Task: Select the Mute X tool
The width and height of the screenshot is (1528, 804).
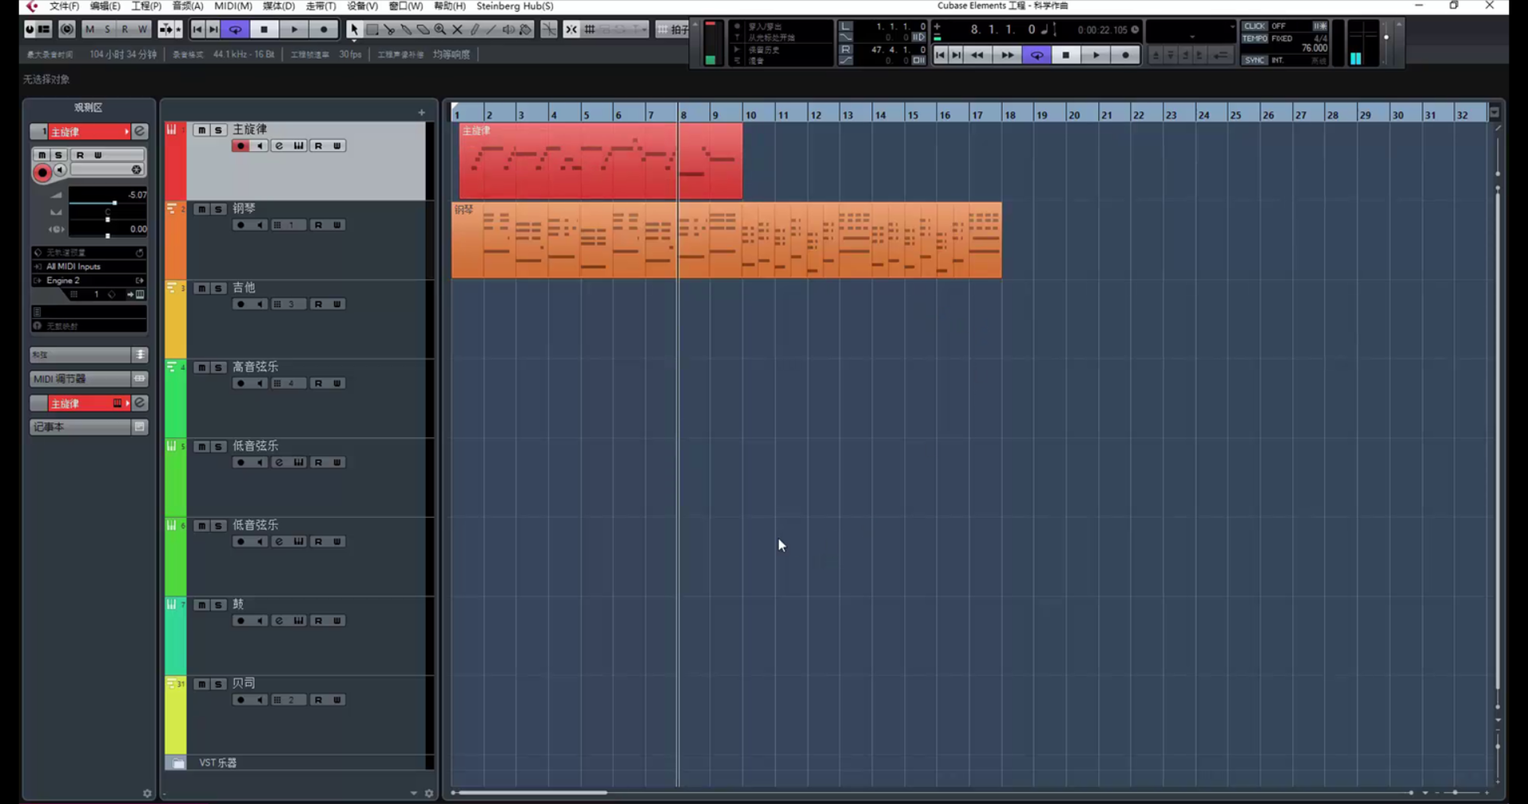Action: click(458, 29)
